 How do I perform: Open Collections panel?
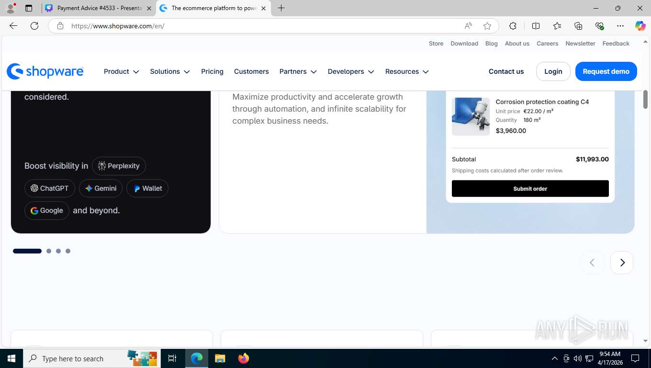point(578,26)
